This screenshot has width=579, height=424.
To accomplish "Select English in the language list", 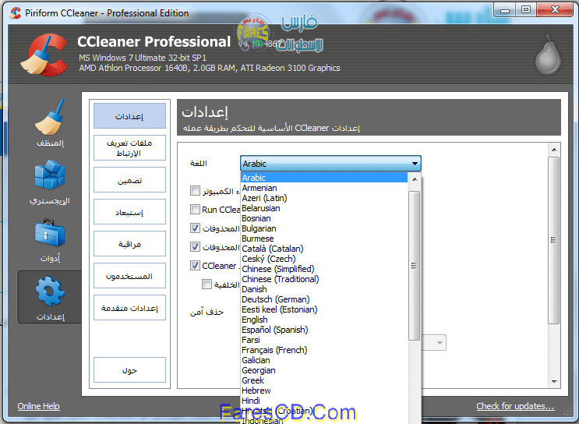I will pos(324,320).
